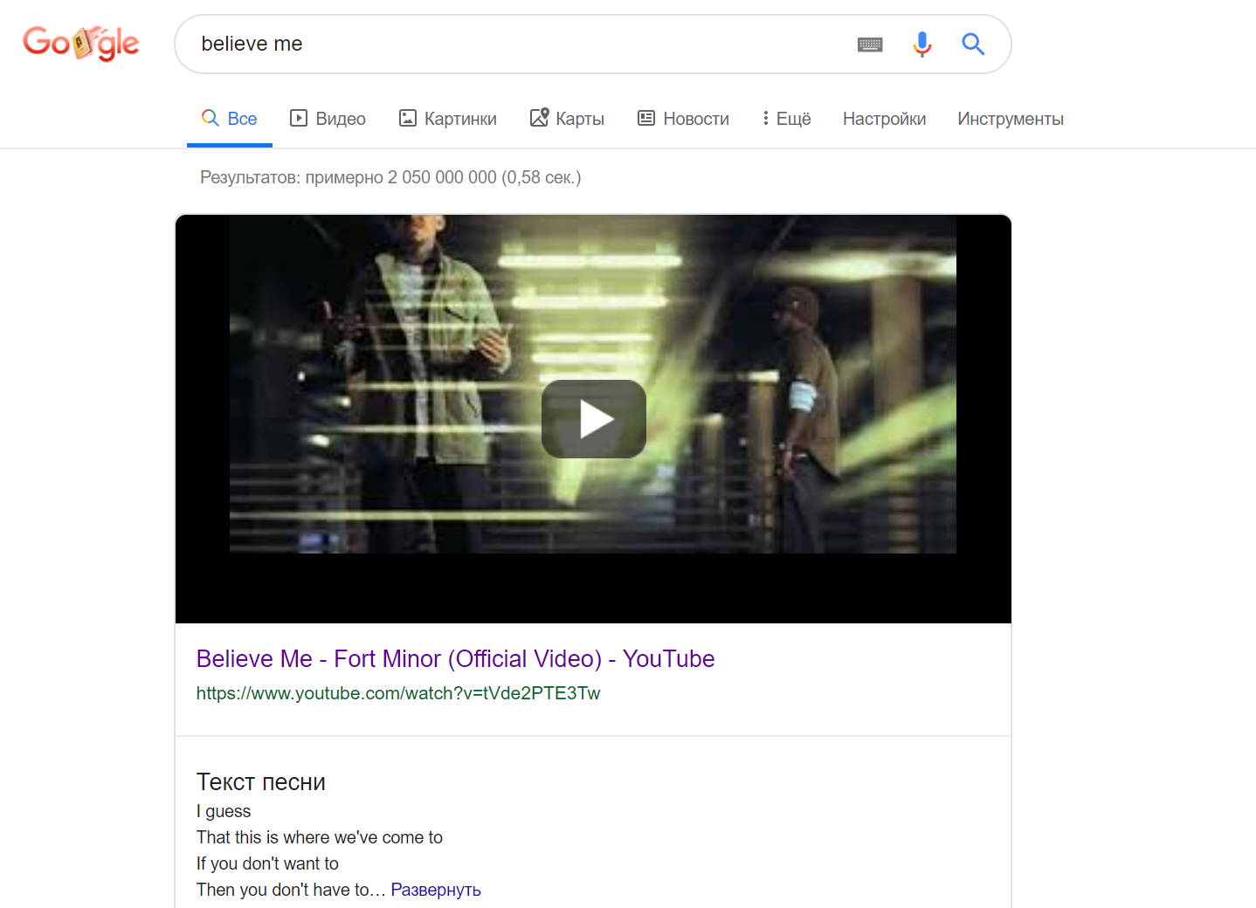Click the blue search magnifier button
Screen dimensions: 1256x908
(973, 44)
